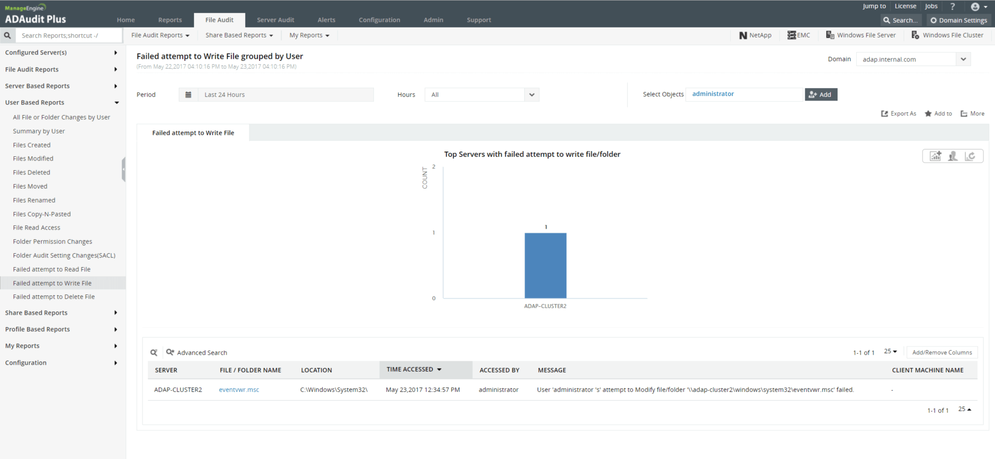Open the Domain dropdown arrow
This screenshot has height=459, width=995.
(963, 59)
